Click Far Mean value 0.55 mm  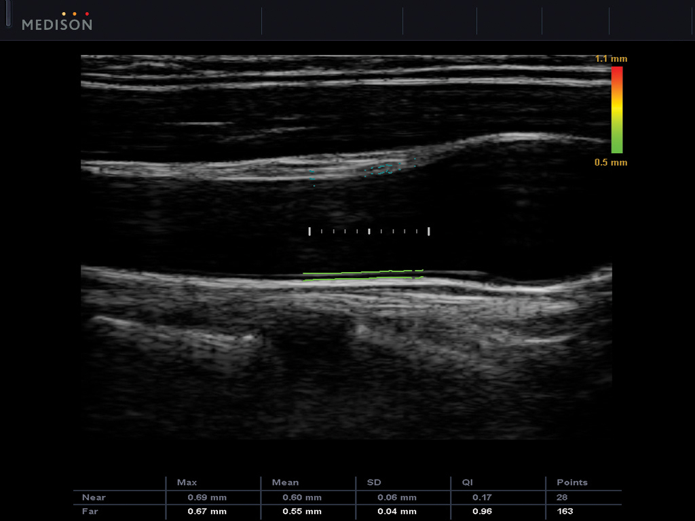tap(302, 512)
